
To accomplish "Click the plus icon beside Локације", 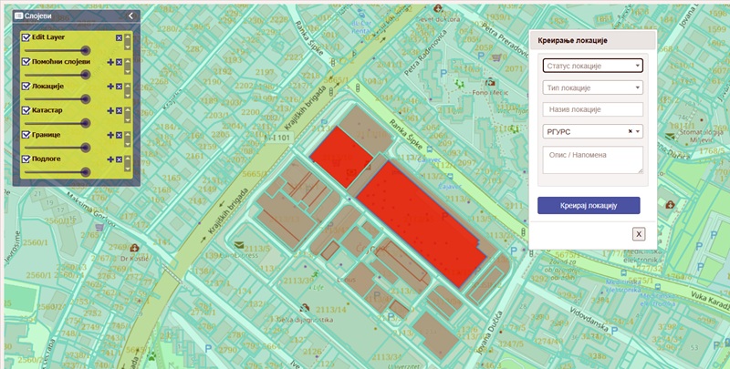I will [x=109, y=87].
